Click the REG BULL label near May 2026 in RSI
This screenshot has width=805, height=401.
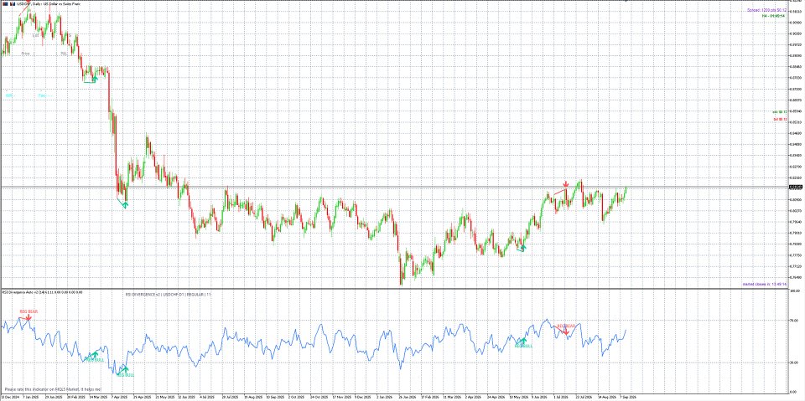pos(523,346)
